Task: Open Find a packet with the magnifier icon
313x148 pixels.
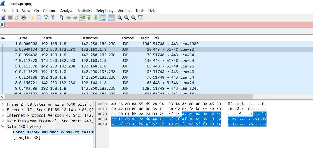Action: tap(61, 18)
